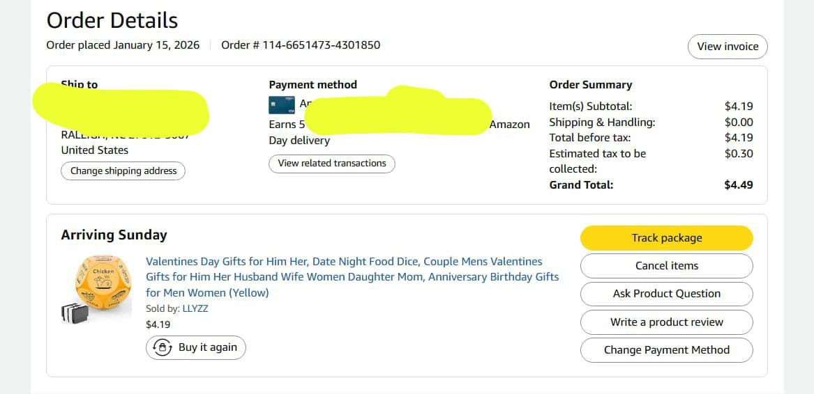This screenshot has height=394, width=814.
Task: Click the Grand Total amount $4.49
Action: pos(739,185)
